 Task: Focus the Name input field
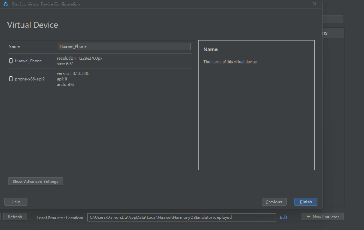[x=124, y=46]
